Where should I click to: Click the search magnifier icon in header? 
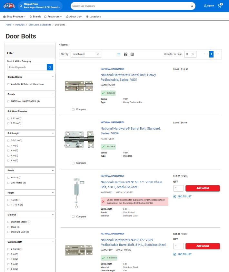pyautogui.click(x=192, y=6)
